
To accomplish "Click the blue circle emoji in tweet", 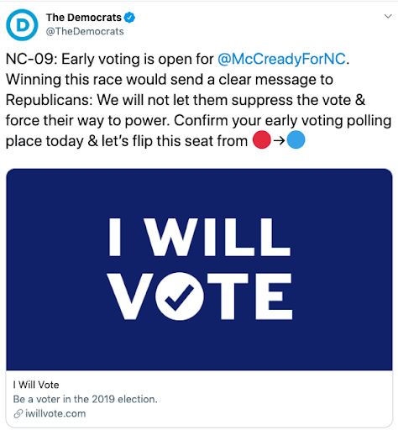I will [x=296, y=139].
